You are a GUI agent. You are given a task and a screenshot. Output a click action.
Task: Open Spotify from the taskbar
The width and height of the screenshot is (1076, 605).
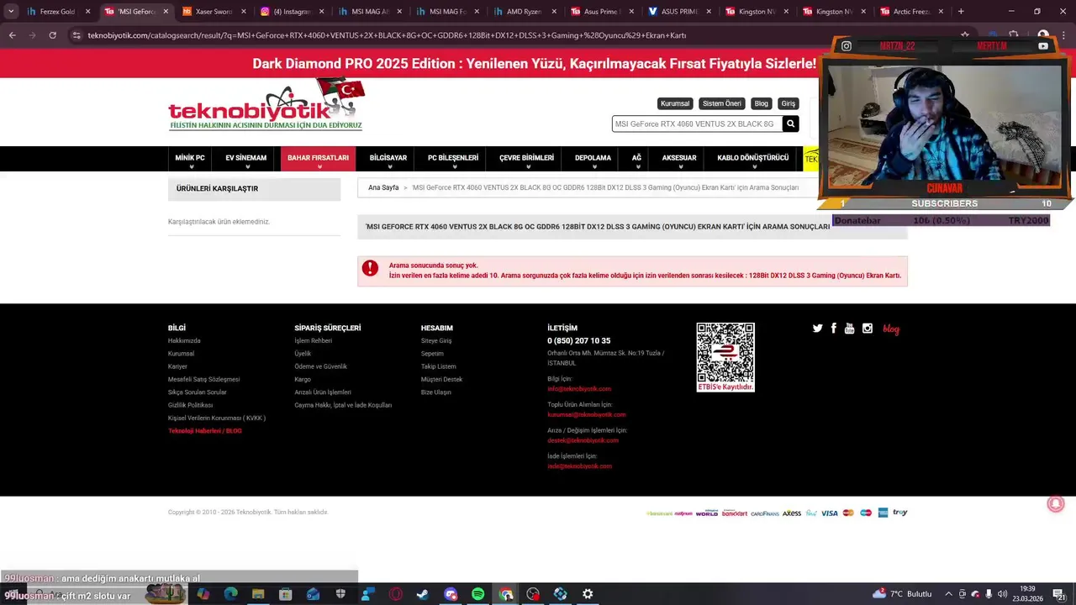click(477, 594)
